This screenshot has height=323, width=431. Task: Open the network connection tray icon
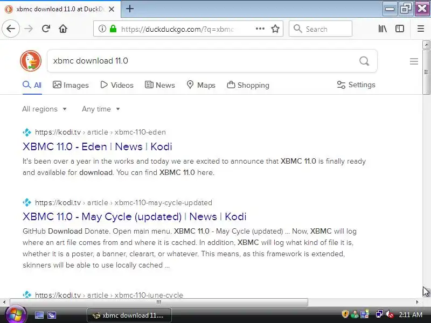pos(379,314)
